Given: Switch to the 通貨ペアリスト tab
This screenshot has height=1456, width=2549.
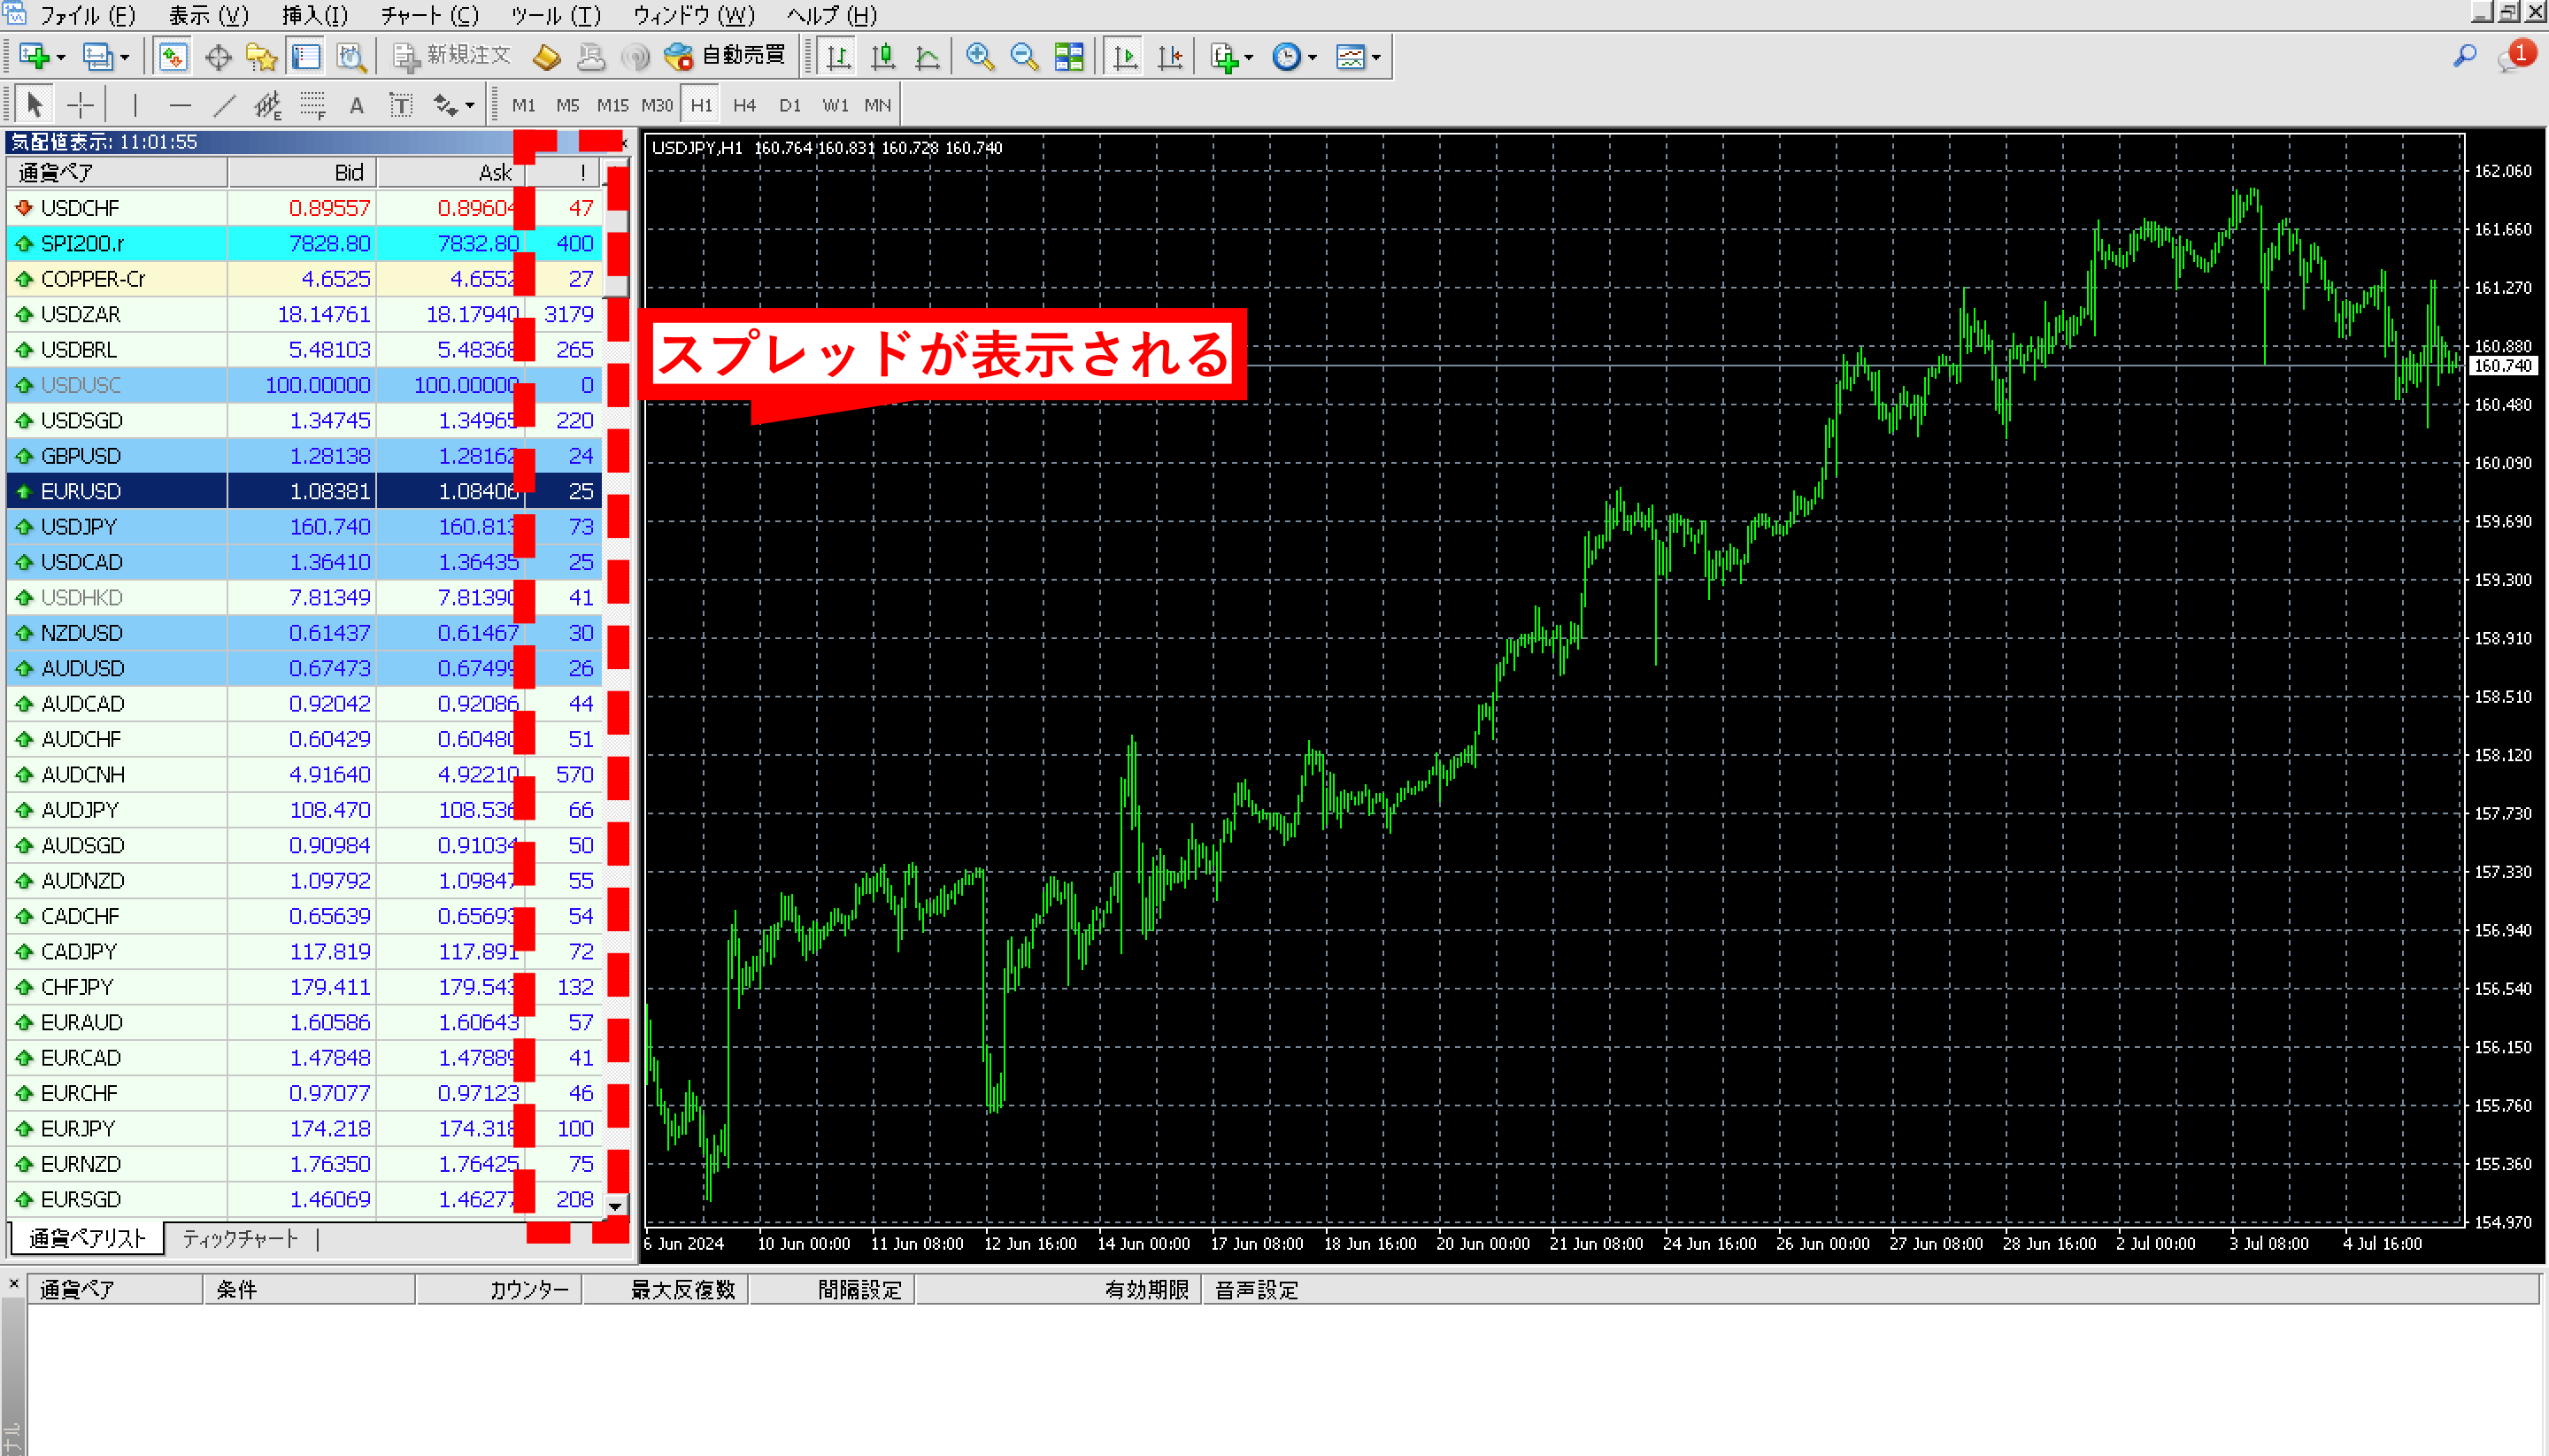Looking at the screenshot, I should pyautogui.click(x=88, y=1239).
